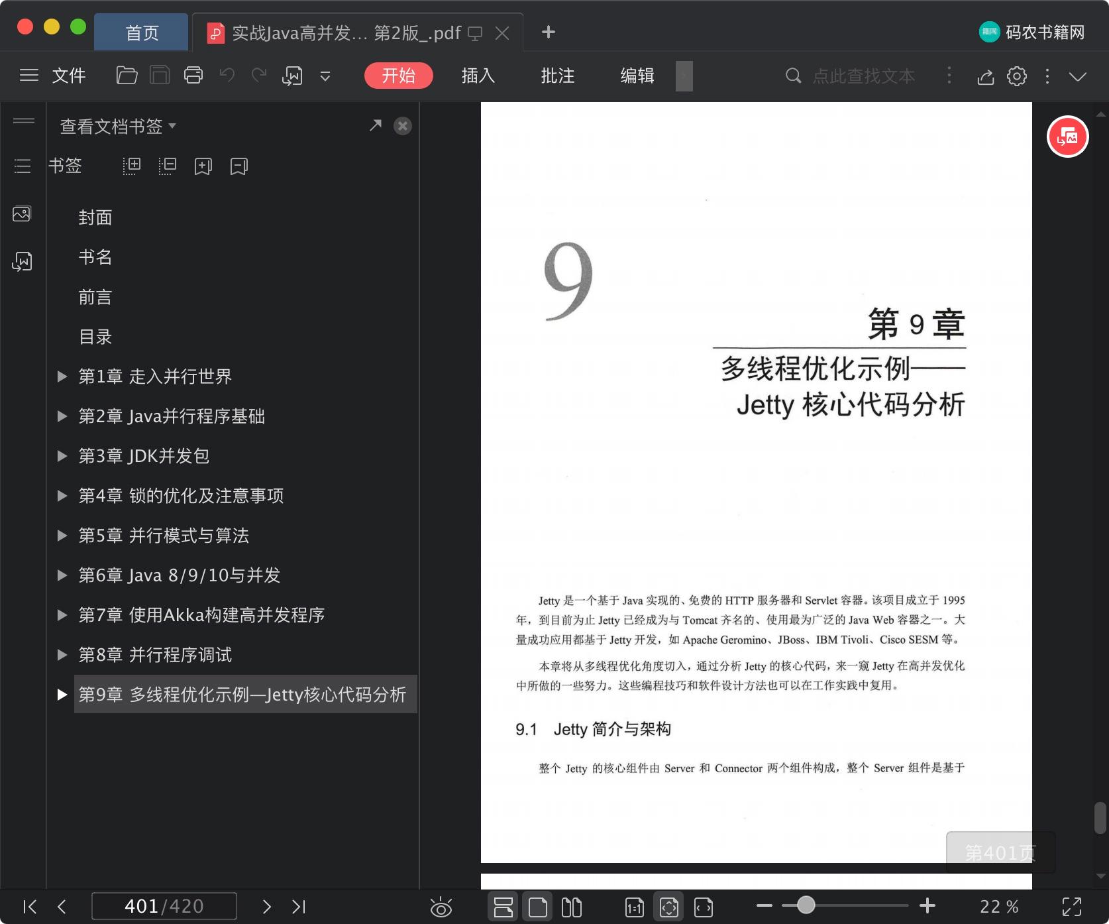Viewport: 1109px width, 924px height.
Task: Jump to last page button
Action: click(x=299, y=906)
